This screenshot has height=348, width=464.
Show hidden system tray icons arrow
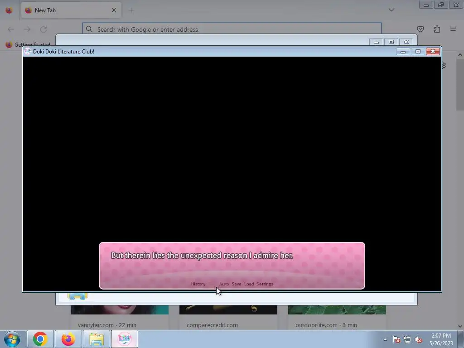pyautogui.click(x=385, y=339)
